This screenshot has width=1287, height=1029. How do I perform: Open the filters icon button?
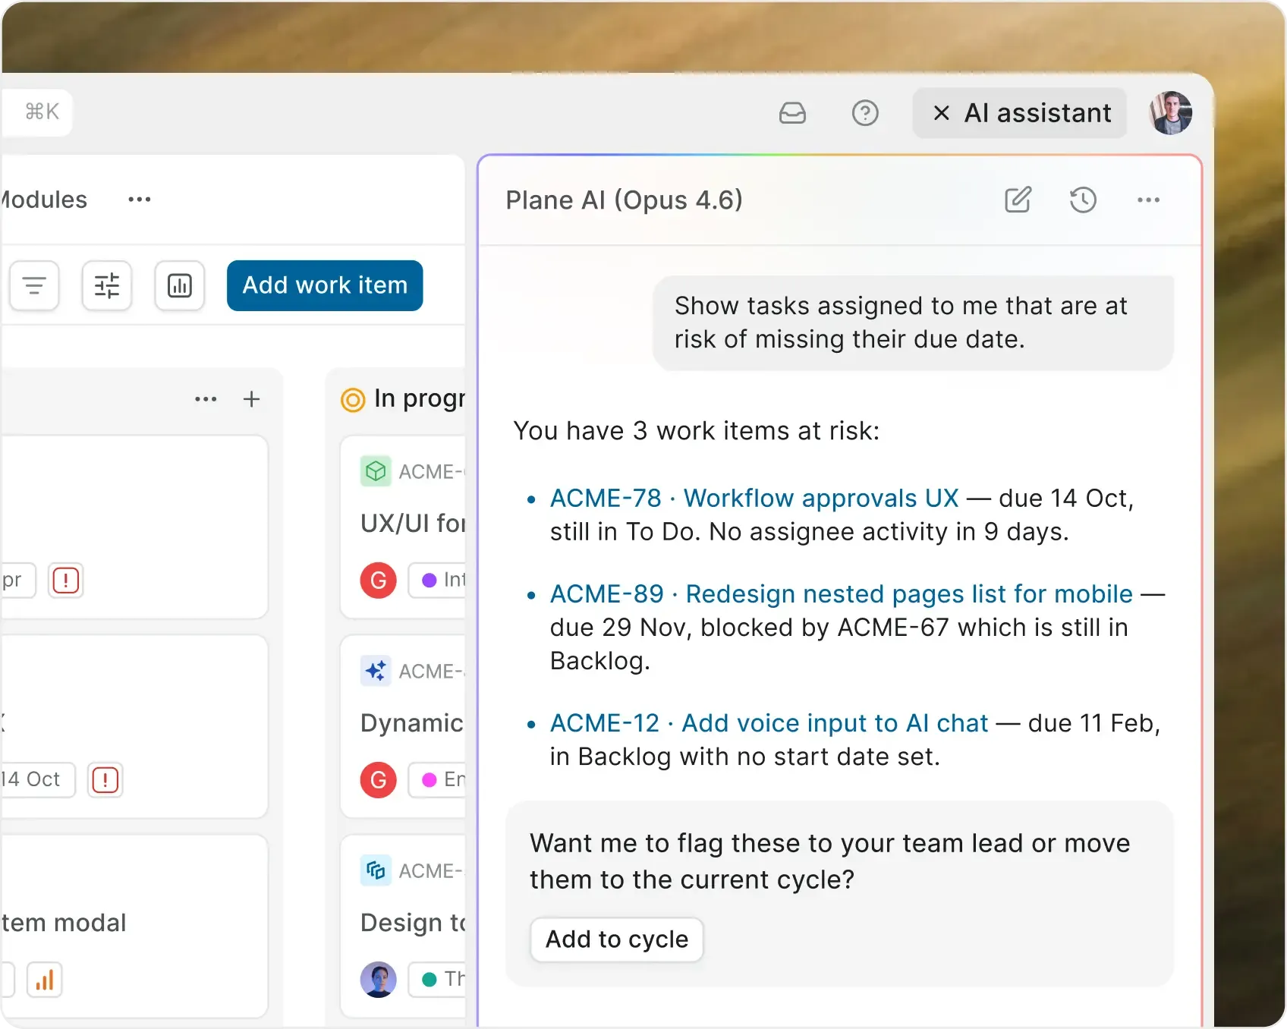click(x=34, y=286)
